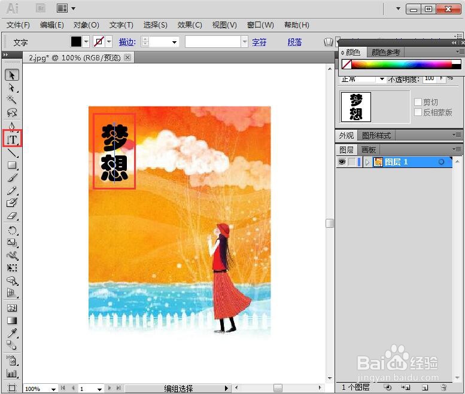Screen dimensions: 465x394
Task: Open the 文件(F) menu
Action: click(x=18, y=25)
